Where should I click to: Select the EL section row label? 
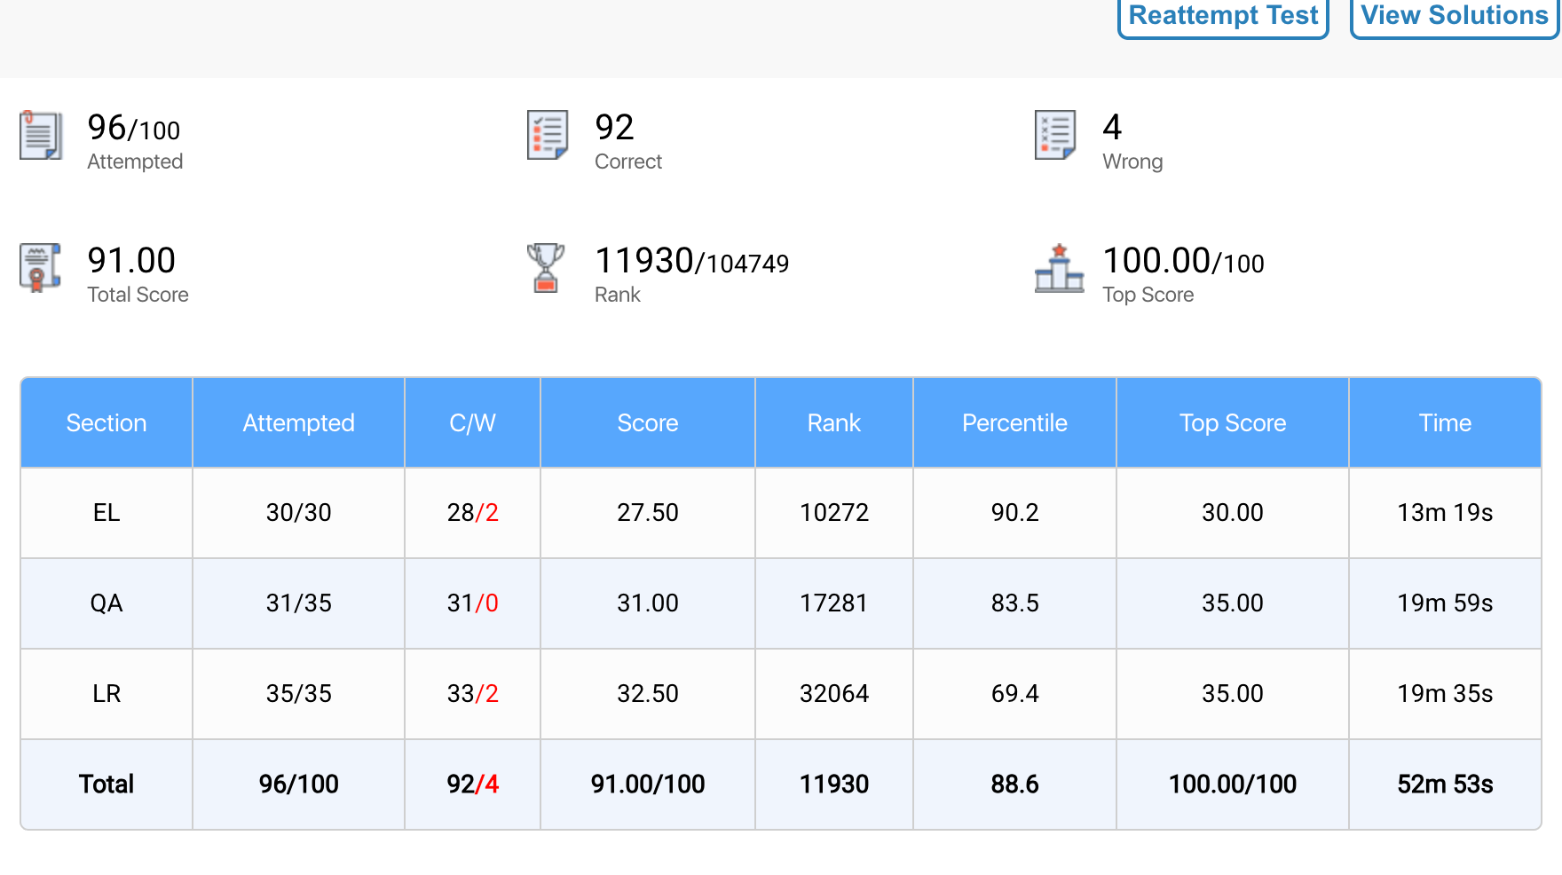click(x=106, y=513)
